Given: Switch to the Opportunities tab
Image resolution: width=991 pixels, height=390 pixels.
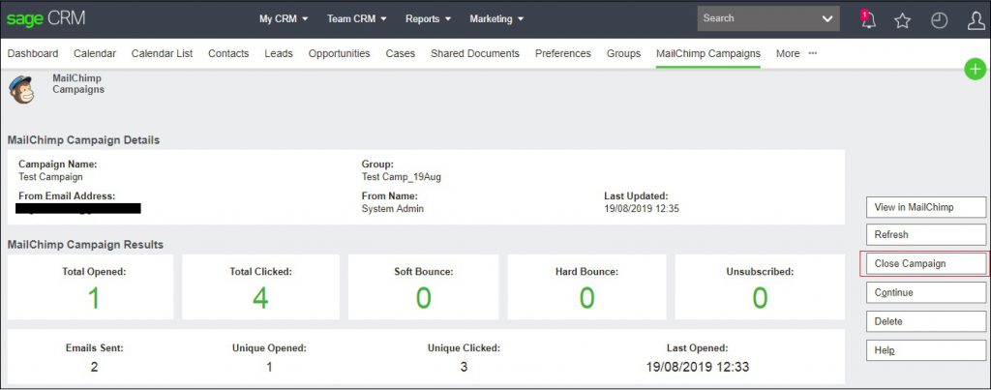Looking at the screenshot, I should tap(340, 54).
